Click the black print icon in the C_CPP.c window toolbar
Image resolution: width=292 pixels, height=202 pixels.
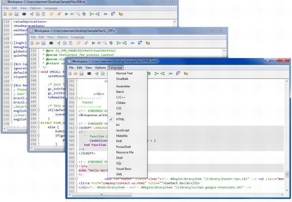51,43
